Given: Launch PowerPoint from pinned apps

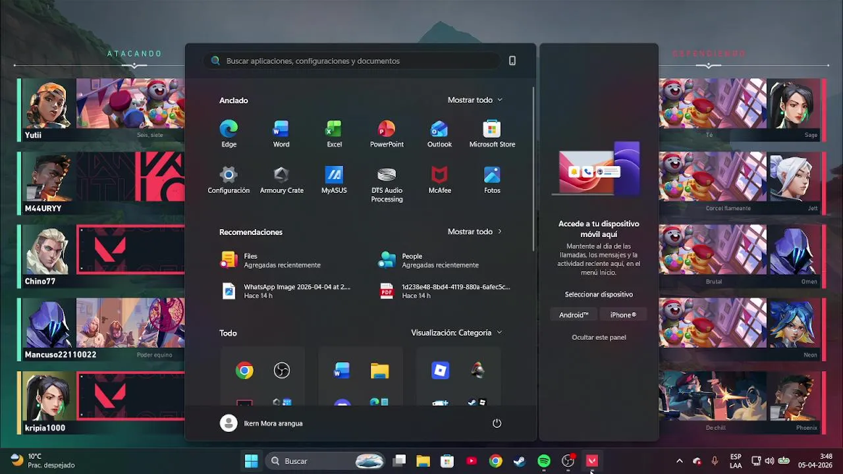Looking at the screenshot, I should pyautogui.click(x=387, y=134).
